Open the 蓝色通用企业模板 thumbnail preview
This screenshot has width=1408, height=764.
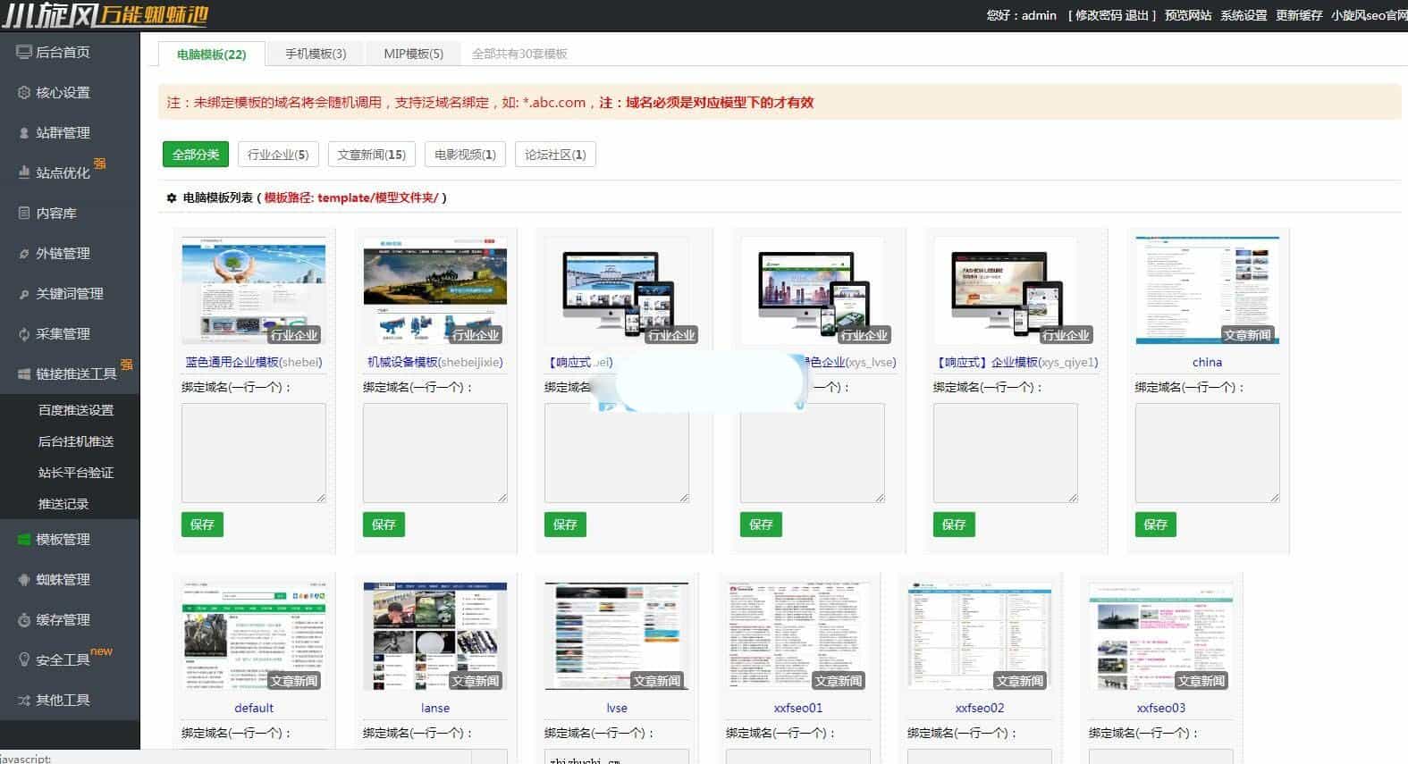[254, 290]
